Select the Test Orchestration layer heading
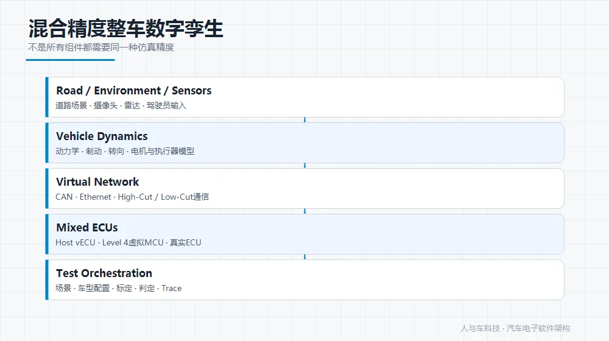This screenshot has width=609, height=341. (x=104, y=273)
